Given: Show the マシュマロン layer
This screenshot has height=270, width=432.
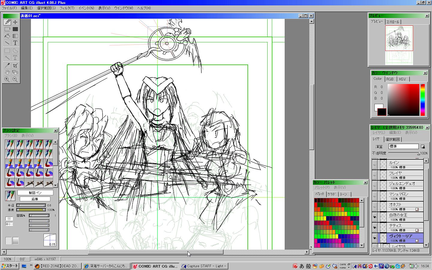Looking at the screenshot, I should (375, 196).
